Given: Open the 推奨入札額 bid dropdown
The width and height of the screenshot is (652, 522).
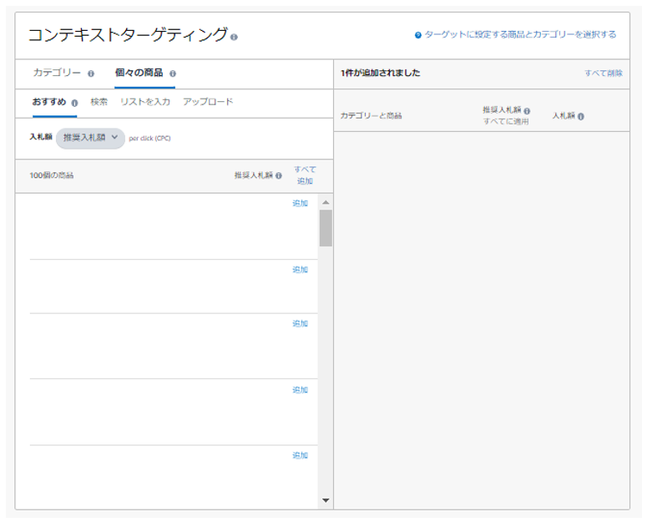Looking at the screenshot, I should click(90, 138).
